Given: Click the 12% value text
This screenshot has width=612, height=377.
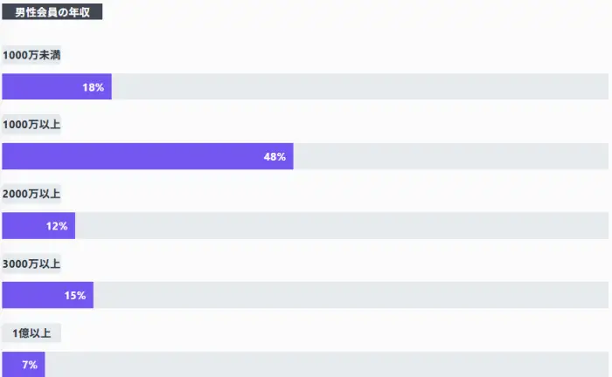Looking at the screenshot, I should (57, 226).
